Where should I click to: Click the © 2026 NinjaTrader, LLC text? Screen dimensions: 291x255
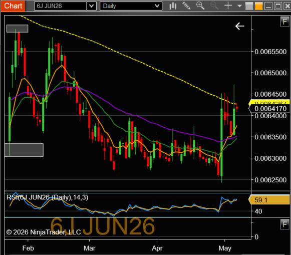(x=44, y=232)
